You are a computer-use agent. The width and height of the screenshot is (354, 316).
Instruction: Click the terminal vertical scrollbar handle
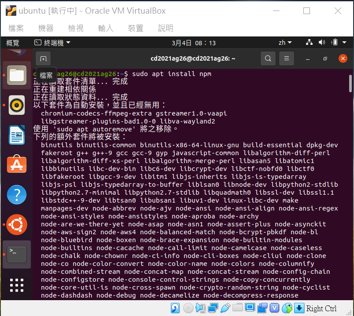click(x=350, y=84)
